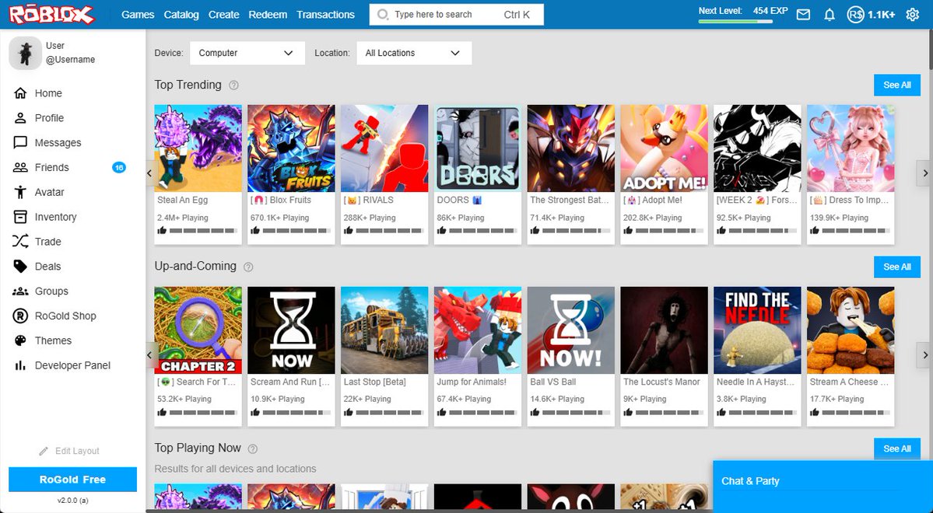This screenshot has width=933, height=513.
Task: Click the Scream And Run title
Action: click(x=289, y=382)
